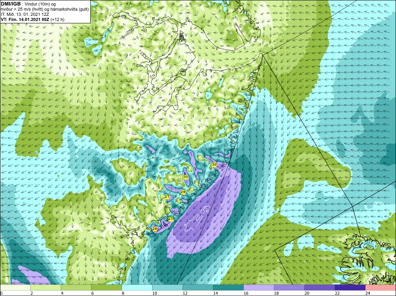Viewport: 396px width, 296px height.
Task: Click the scale number 4
Action: 62,293
